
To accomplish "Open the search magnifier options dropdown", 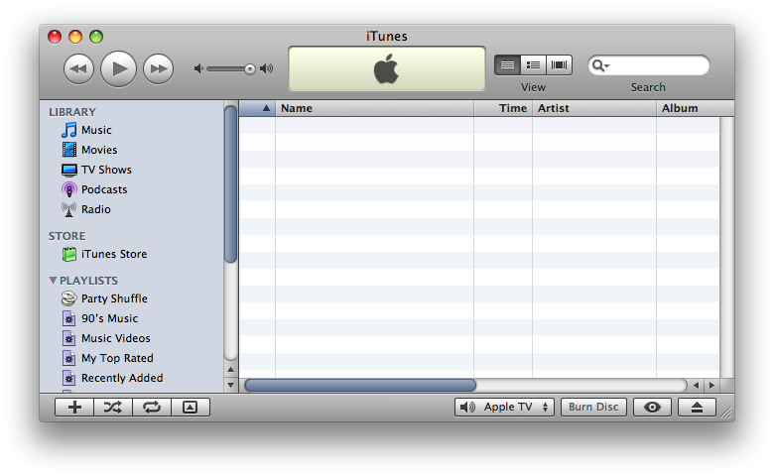I will pos(600,65).
